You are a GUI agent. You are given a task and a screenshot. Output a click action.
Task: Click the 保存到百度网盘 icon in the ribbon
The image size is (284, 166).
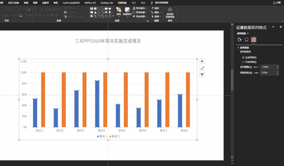pos(170,9)
